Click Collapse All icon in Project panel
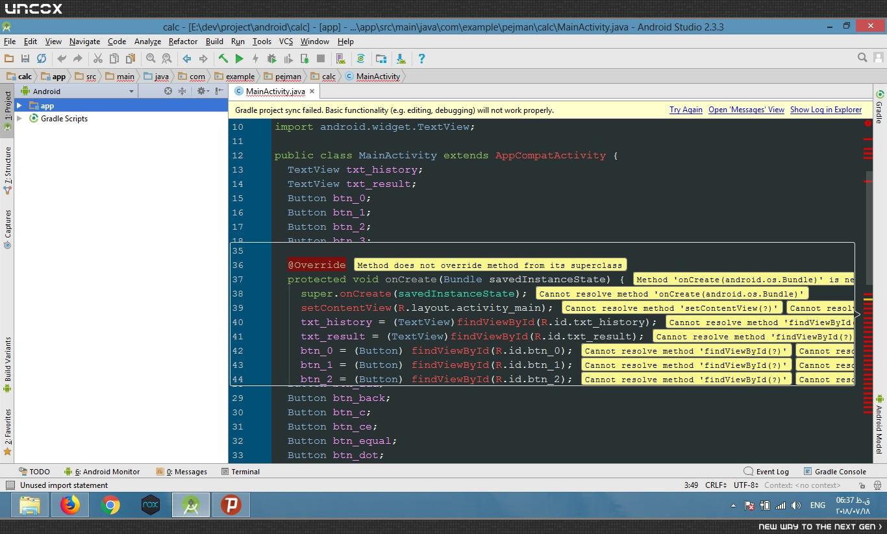 182,91
